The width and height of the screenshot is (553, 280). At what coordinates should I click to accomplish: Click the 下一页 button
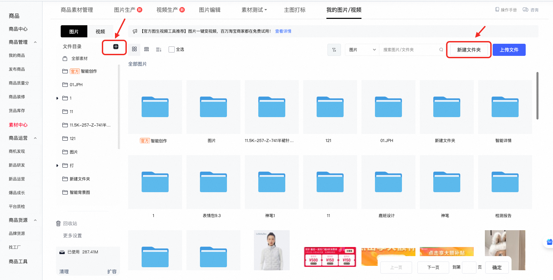433,268
